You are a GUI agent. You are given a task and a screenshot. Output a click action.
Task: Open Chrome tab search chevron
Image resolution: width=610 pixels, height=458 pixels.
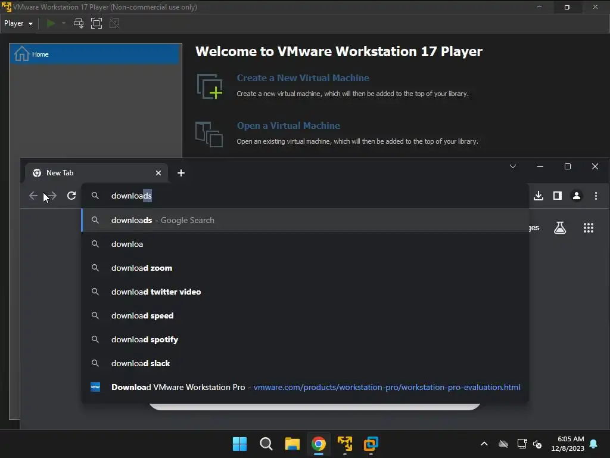tap(513, 167)
